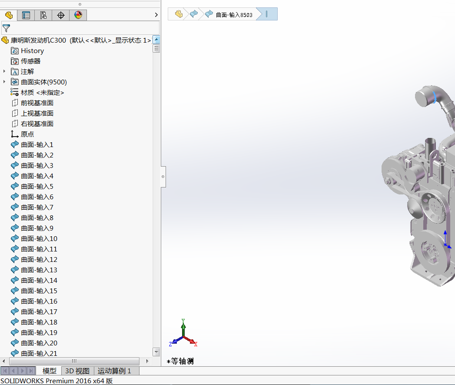Click the breadcrumb 曲面-输入8503 item
Image resolution: width=455 pixels, height=385 pixels.
pyautogui.click(x=229, y=14)
